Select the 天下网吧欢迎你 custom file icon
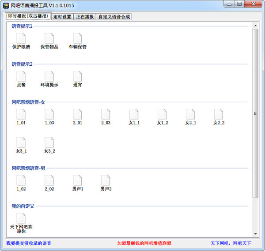 point(21,218)
